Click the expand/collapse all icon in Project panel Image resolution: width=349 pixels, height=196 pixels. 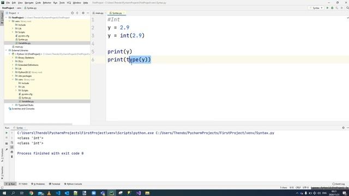click(77, 13)
